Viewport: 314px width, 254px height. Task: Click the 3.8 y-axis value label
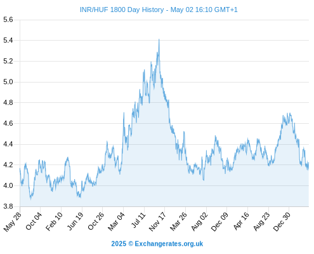click(x=8, y=206)
